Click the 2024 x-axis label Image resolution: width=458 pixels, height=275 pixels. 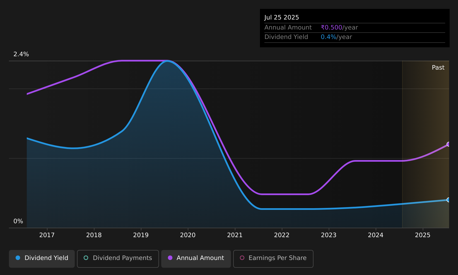tap(376, 235)
